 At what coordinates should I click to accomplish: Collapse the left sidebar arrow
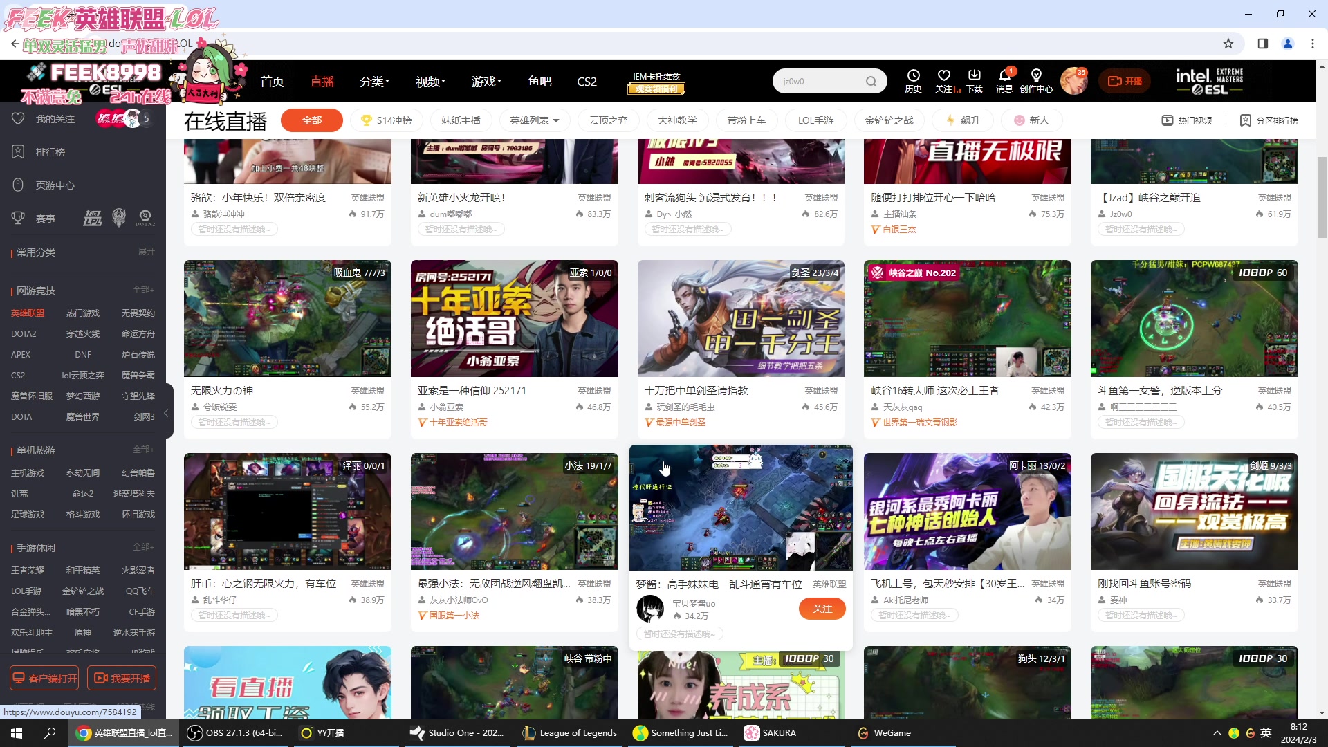(x=166, y=413)
